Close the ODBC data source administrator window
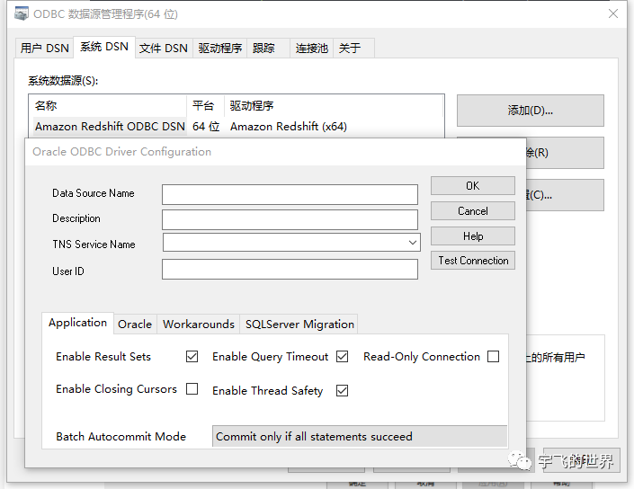Screen dimensions: 634x489 pos(613,13)
